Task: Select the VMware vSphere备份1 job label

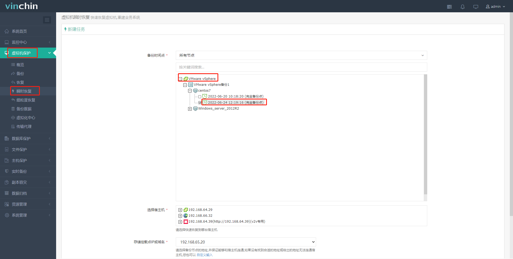Action: (x=212, y=84)
